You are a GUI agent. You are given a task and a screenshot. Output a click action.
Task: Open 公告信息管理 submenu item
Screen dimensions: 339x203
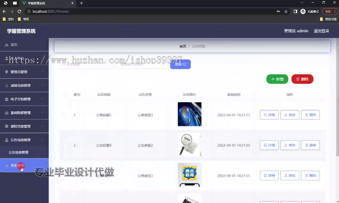tap(24, 152)
